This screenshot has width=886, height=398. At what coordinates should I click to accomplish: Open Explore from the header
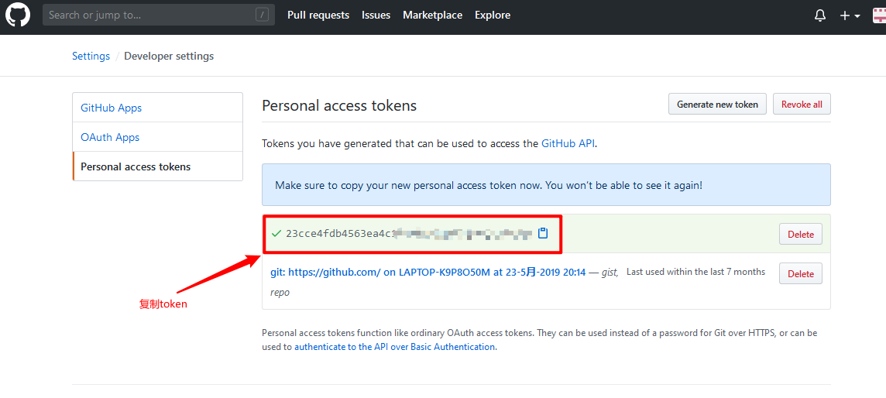click(493, 15)
